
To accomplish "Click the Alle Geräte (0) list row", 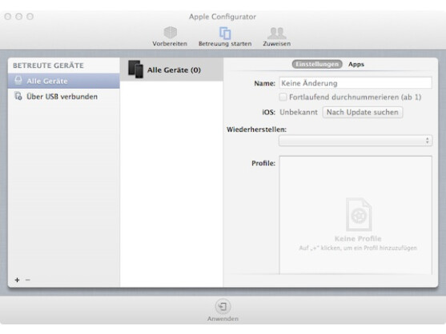I will (x=171, y=70).
